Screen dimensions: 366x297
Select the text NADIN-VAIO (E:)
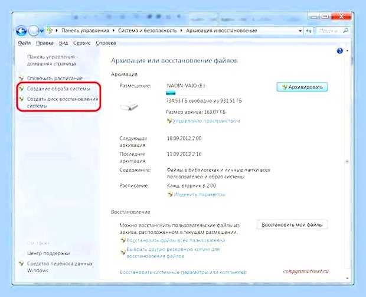click(186, 86)
